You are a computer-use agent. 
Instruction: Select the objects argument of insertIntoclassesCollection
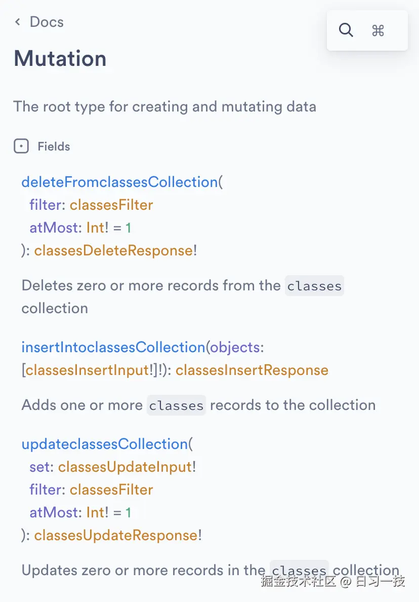[234, 347]
